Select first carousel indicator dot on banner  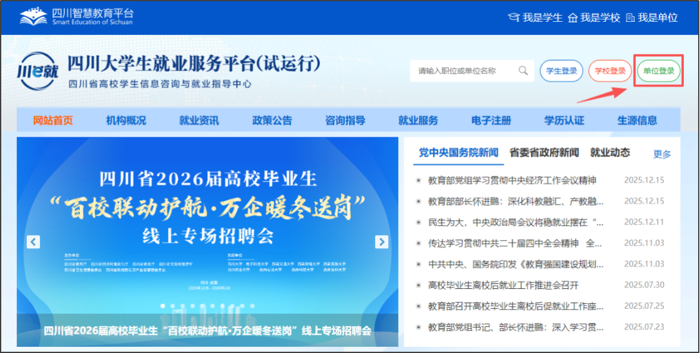pyautogui.click(x=164, y=306)
